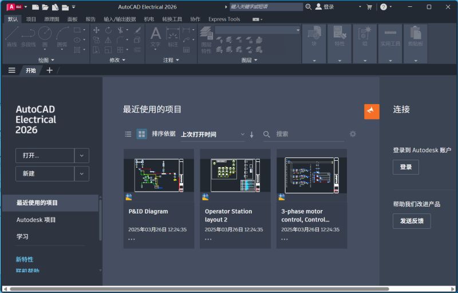
Task: Open the 转换工具 ribbon tab
Action: 172,19
